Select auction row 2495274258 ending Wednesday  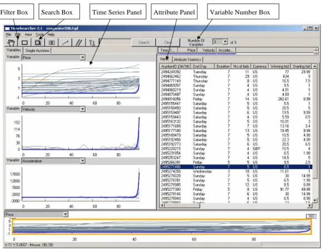click(236, 171)
